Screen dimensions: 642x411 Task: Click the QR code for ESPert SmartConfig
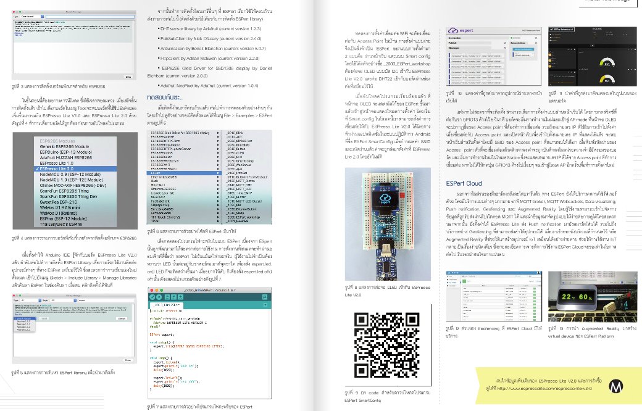coord(386,345)
